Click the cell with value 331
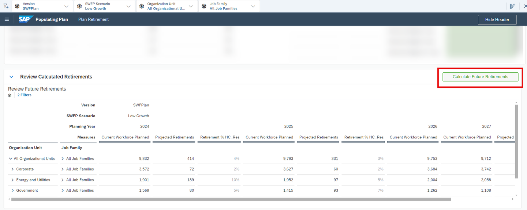Image resolution: width=527 pixels, height=210 pixels. (x=318, y=159)
